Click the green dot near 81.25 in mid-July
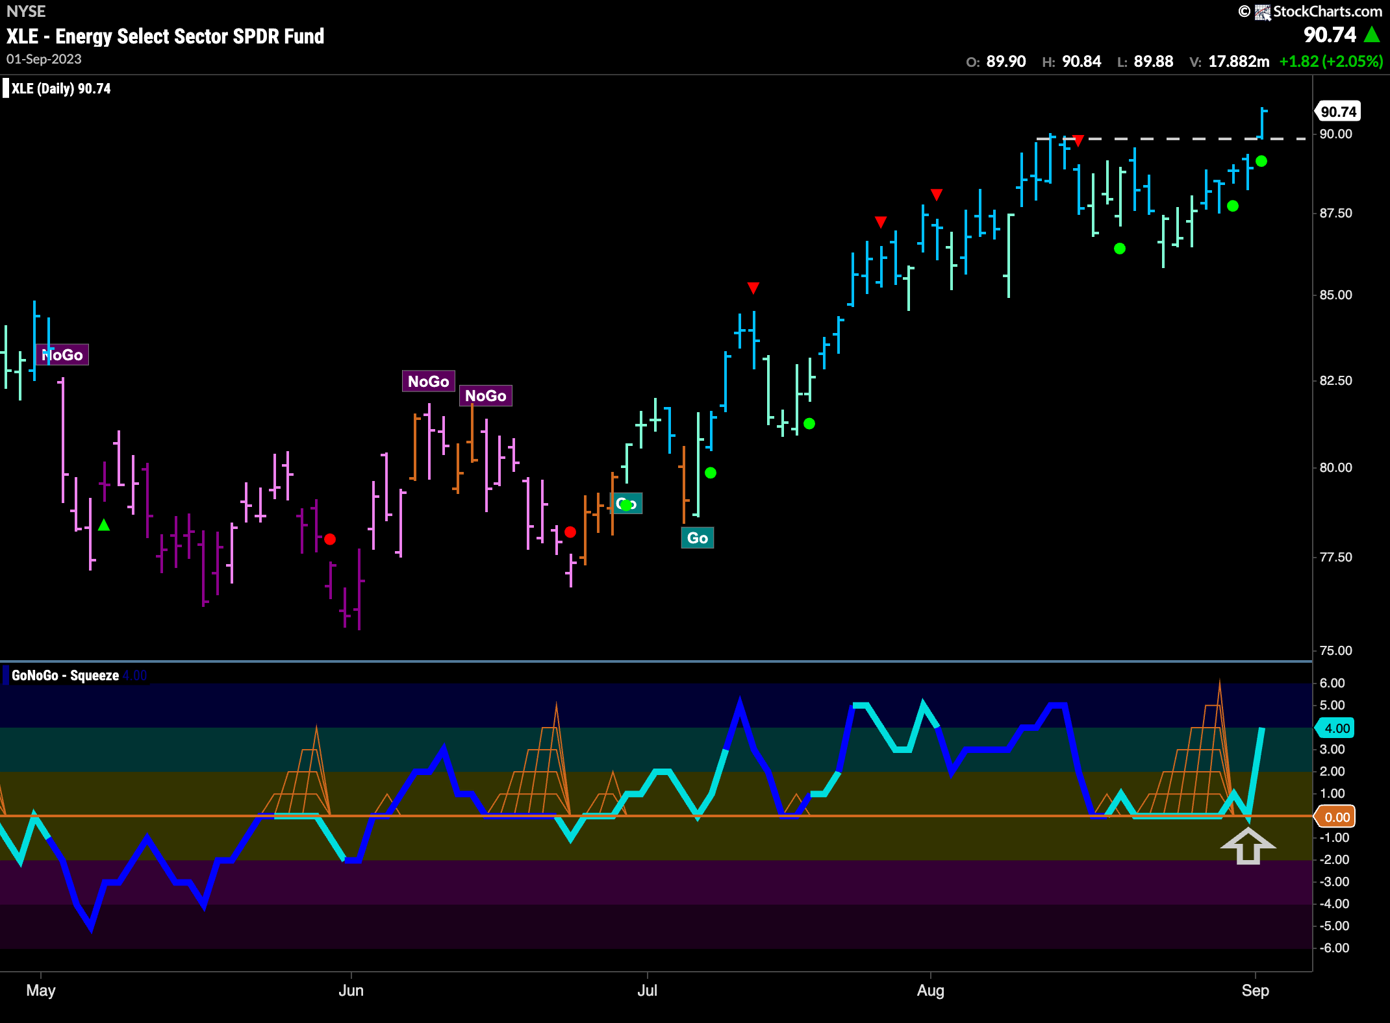1390x1023 pixels. [x=809, y=423]
